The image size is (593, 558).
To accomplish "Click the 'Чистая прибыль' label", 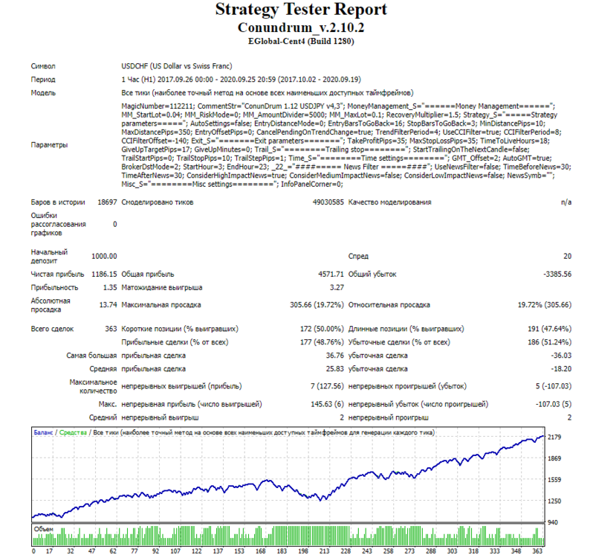I will coord(57,274).
